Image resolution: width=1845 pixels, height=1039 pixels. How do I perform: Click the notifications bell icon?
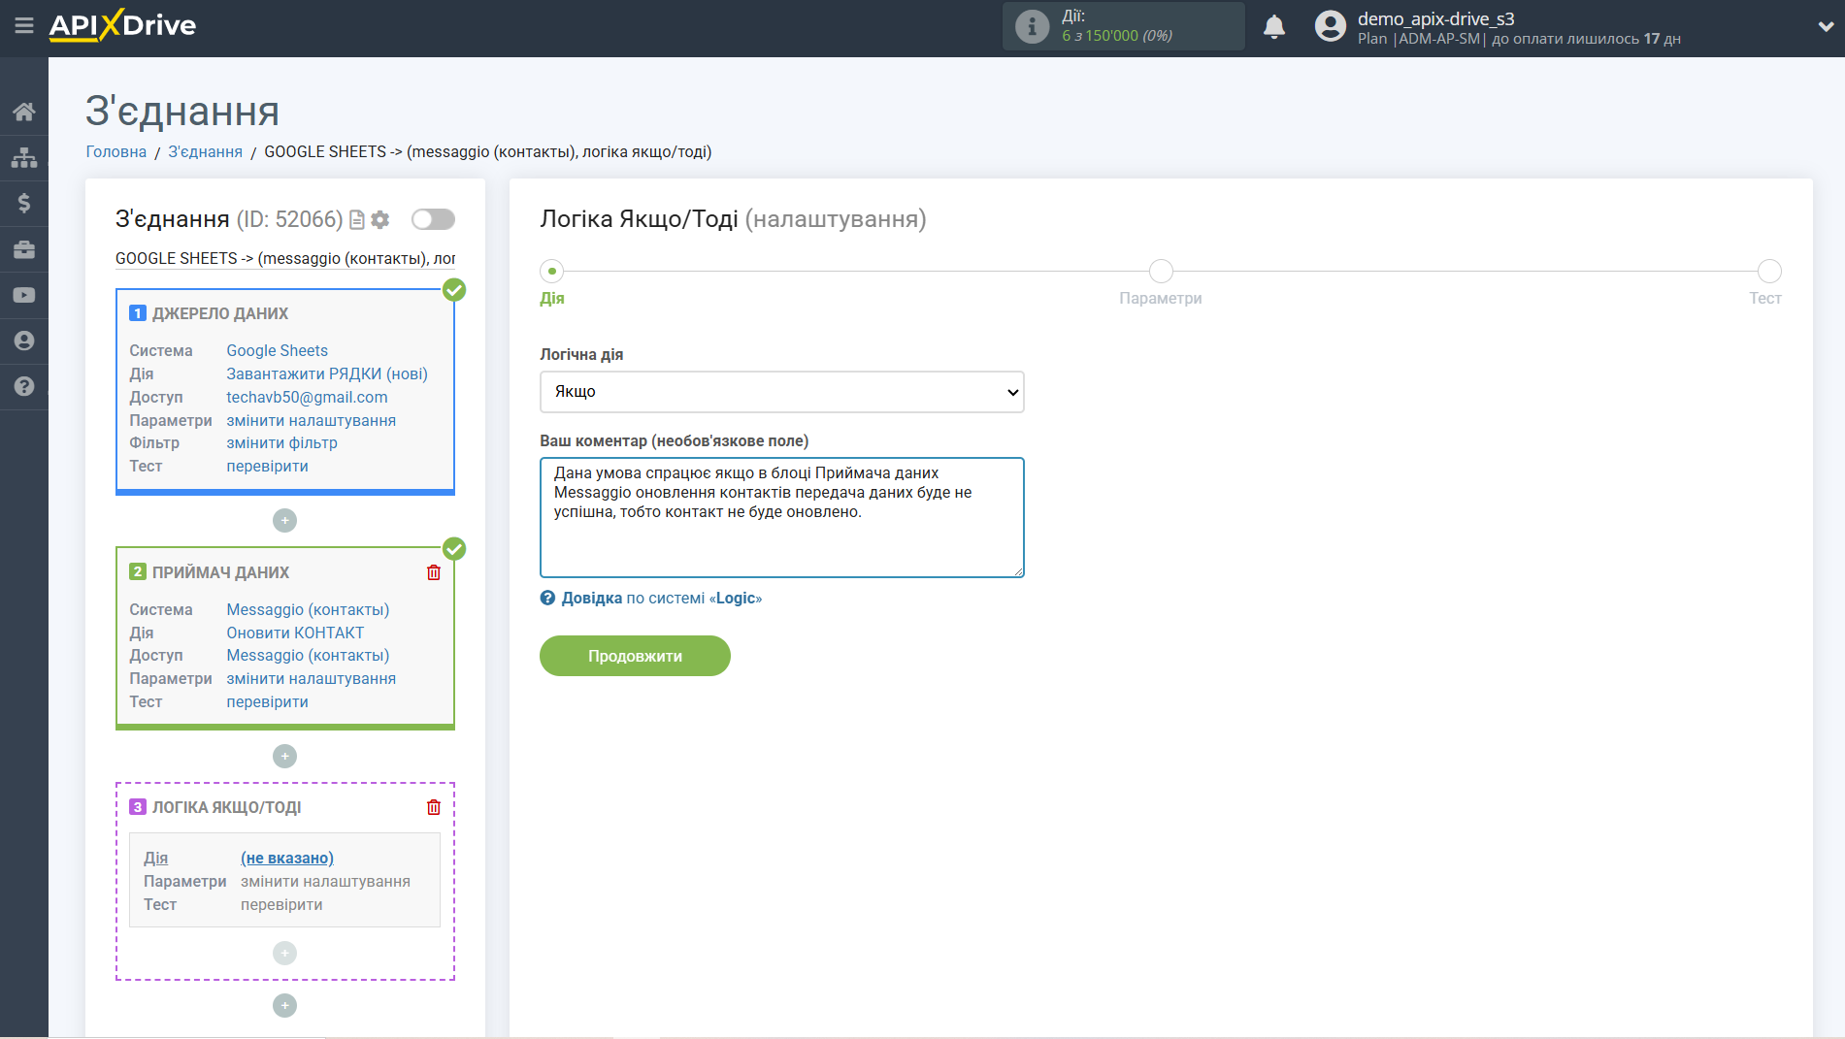pyautogui.click(x=1273, y=27)
